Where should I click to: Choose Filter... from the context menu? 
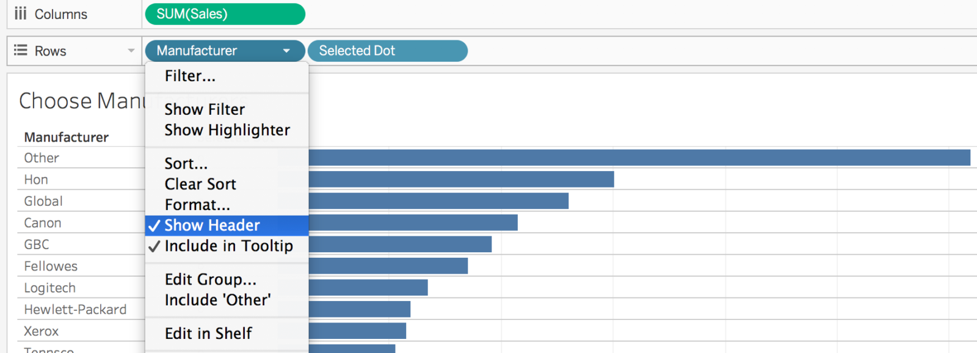(x=190, y=76)
